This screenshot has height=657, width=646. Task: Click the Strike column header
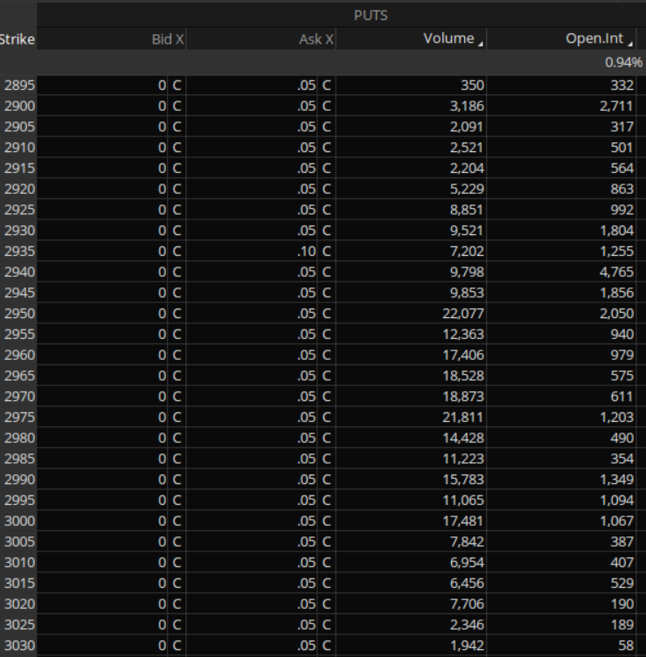click(17, 39)
